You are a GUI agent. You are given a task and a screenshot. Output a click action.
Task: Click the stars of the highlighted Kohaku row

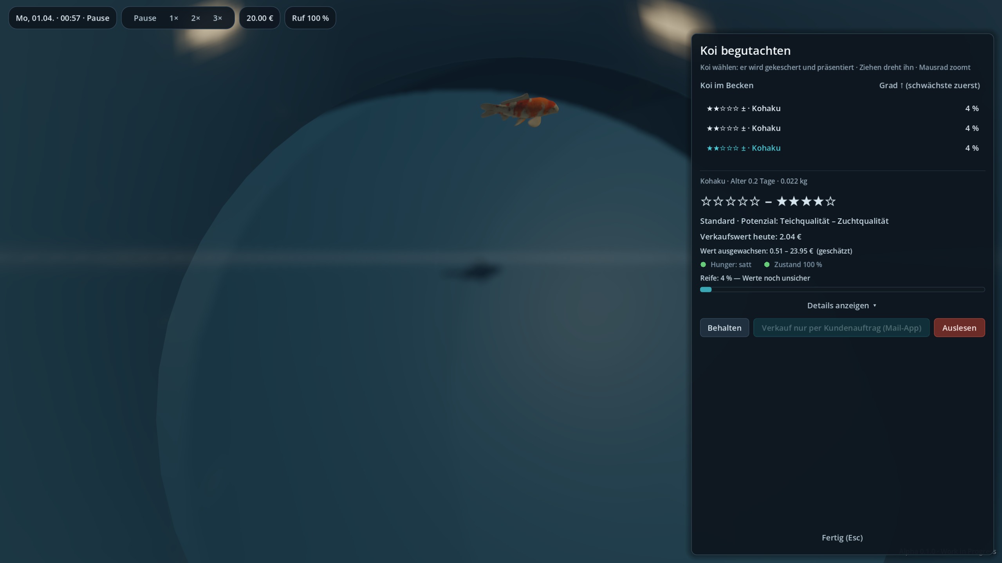coord(723,148)
